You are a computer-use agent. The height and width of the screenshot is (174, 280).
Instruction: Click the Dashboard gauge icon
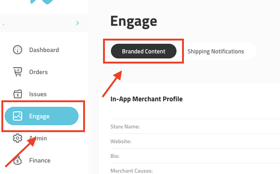click(18, 50)
